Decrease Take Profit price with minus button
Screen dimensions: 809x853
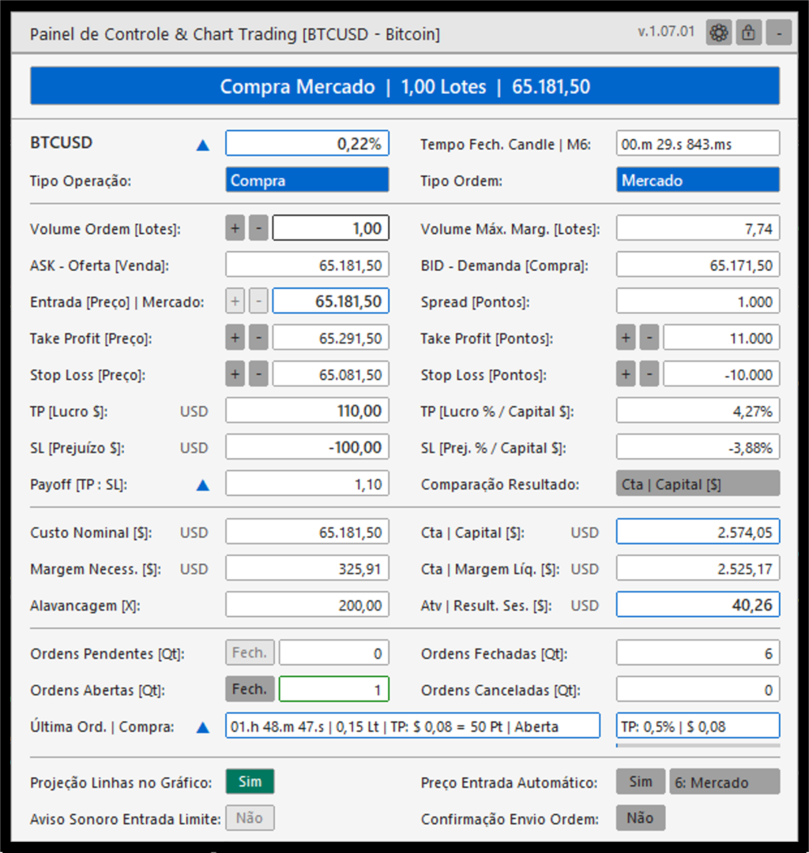[258, 338]
